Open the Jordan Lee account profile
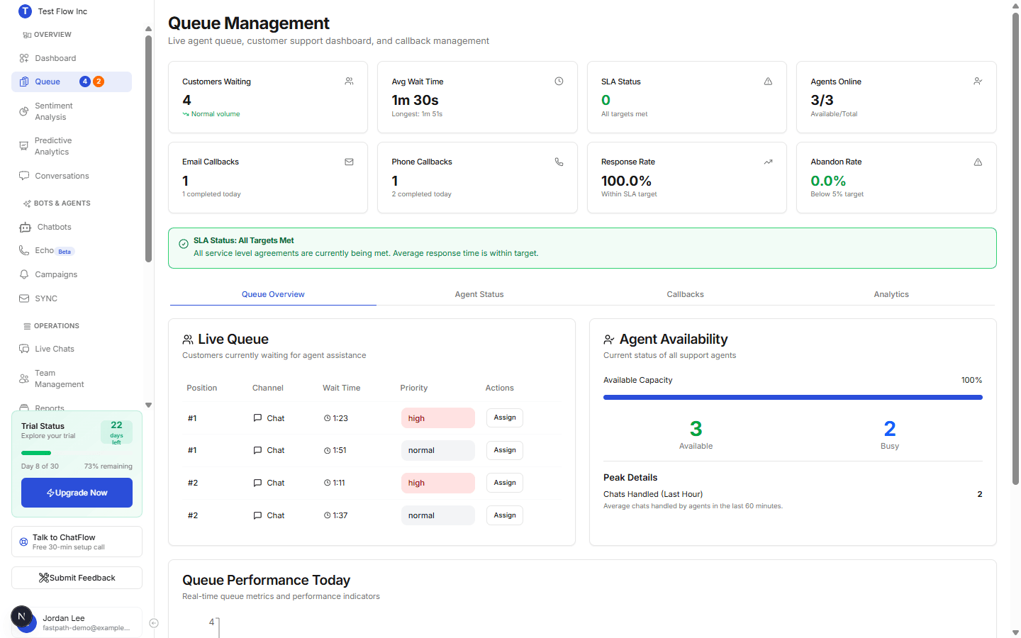Viewport: 1021px width, 638px height. [77, 622]
